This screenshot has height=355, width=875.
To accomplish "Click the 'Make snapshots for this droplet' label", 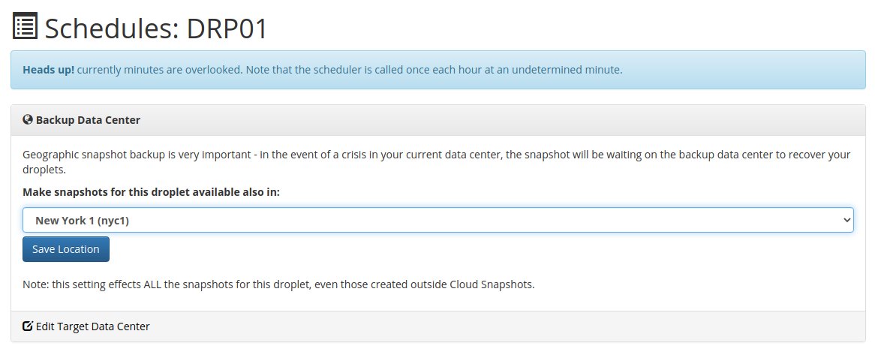I will 152,192.
